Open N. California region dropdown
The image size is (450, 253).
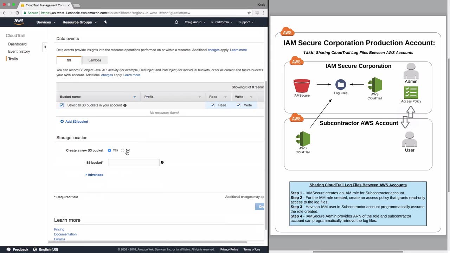click(x=222, y=22)
